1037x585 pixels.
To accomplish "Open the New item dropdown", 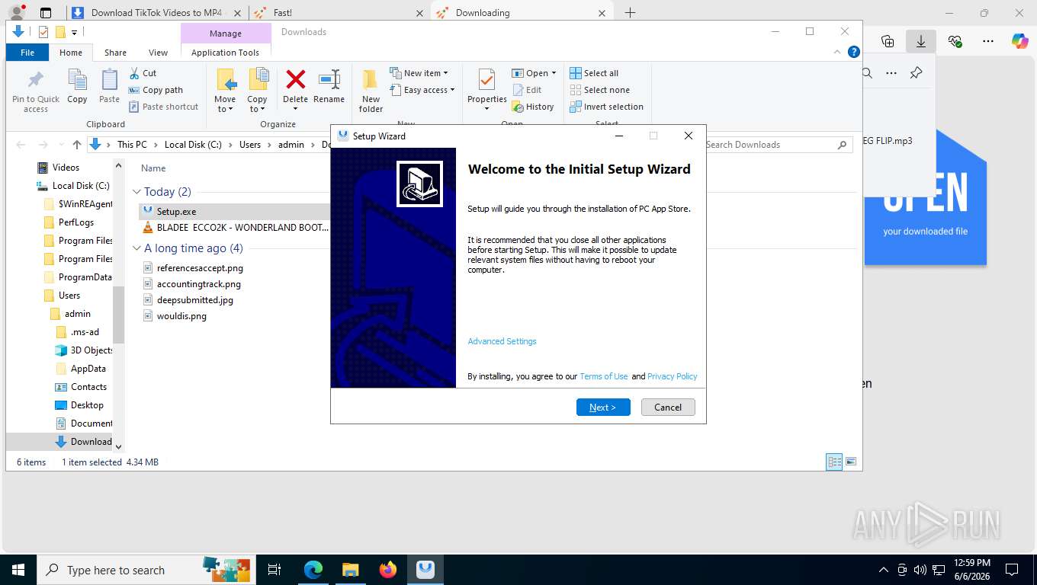I will tap(419, 73).
